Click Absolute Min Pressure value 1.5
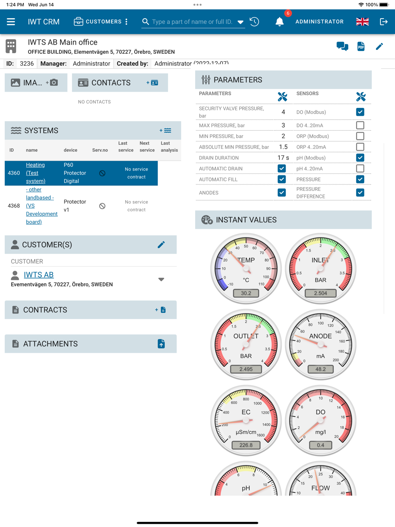This screenshot has width=395, height=527. pyautogui.click(x=283, y=147)
